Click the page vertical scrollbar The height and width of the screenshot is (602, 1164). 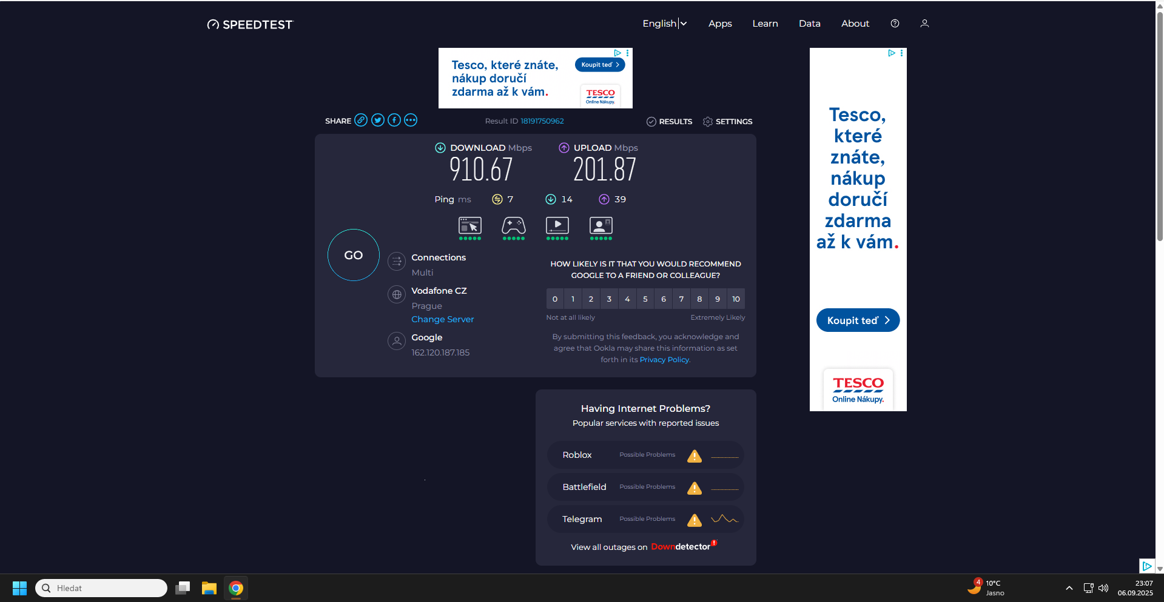coord(1160,127)
